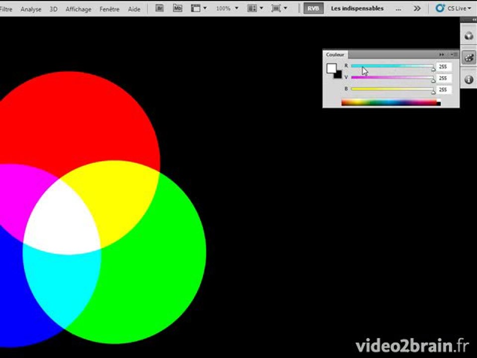Toggle the Couleur palette panel icon
The height and width of the screenshot is (358, 477).
pyautogui.click(x=469, y=58)
